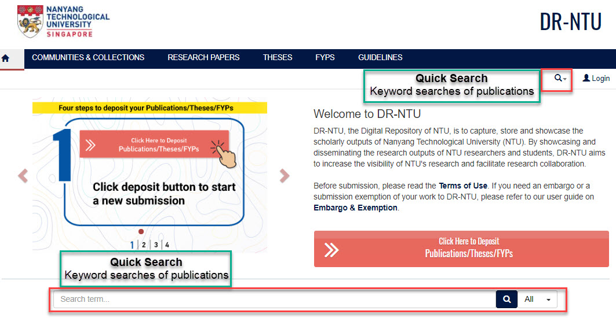Open the Terms of Use link
This screenshot has width=616, height=318.
tap(462, 186)
